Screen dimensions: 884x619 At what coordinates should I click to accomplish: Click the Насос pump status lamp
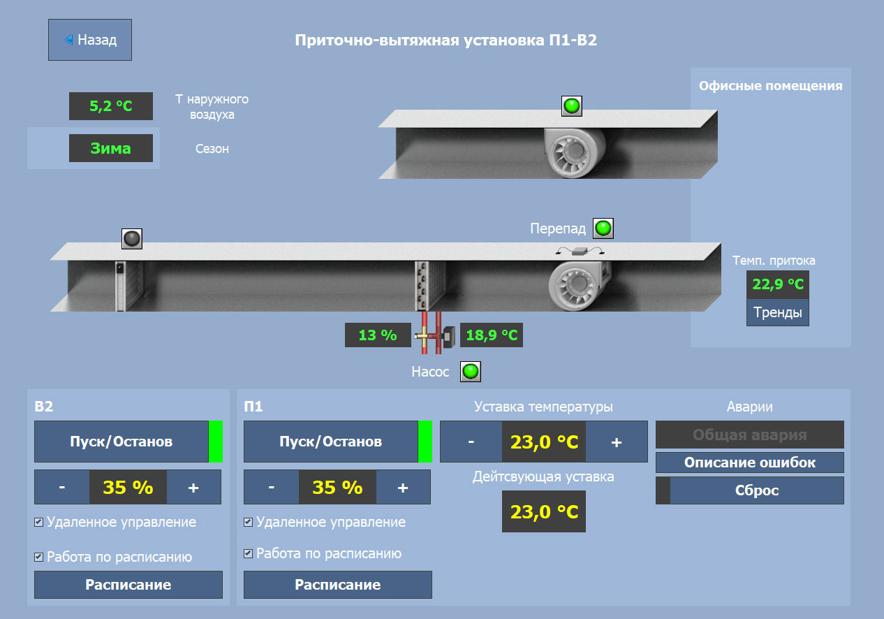pos(471,371)
